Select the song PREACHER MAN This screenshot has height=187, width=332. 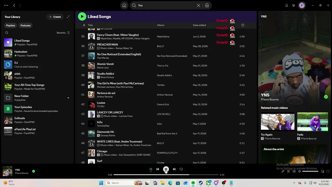(107, 44)
